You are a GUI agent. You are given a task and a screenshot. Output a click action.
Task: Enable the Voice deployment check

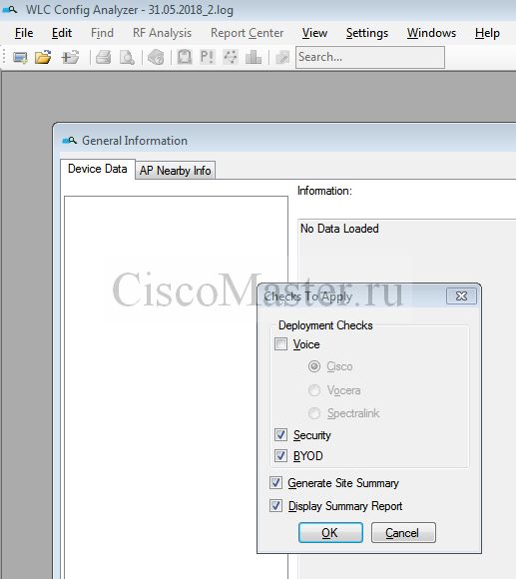(x=280, y=344)
